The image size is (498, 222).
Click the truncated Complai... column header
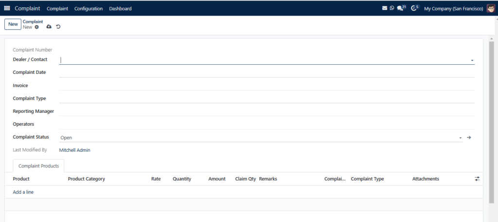tap(335, 179)
